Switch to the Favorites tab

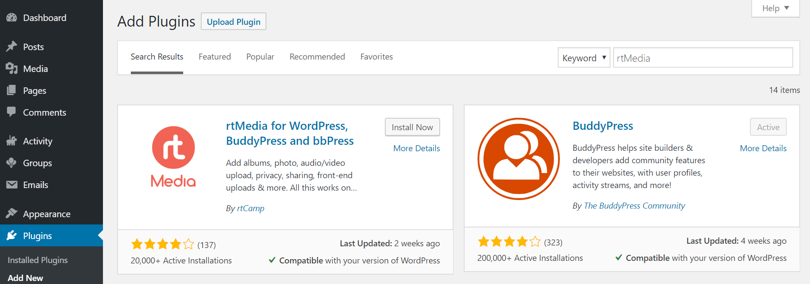[377, 57]
